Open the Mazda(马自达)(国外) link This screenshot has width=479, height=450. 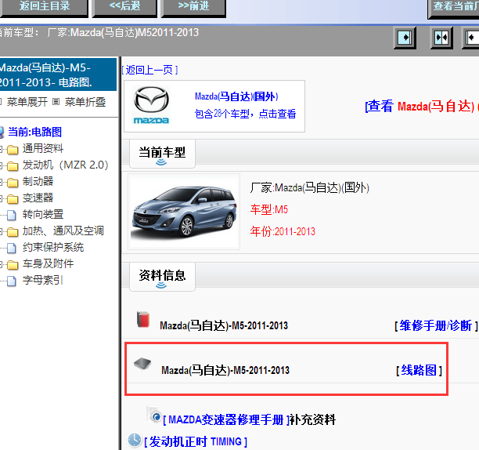236,96
